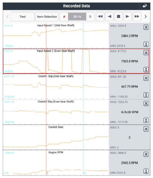
Task: Expand the Input Speed 2 graph vertically
Action: pyautogui.click(x=146, y=70)
